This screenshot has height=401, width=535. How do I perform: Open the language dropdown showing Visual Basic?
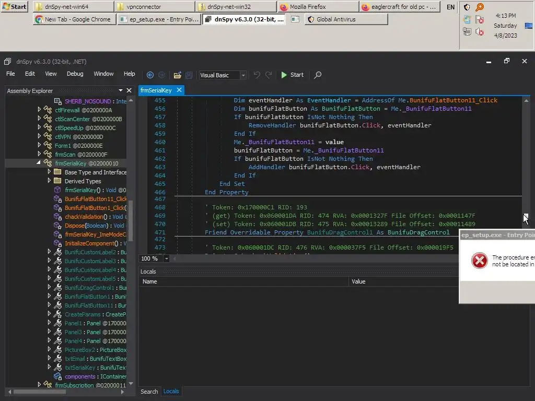243,75
